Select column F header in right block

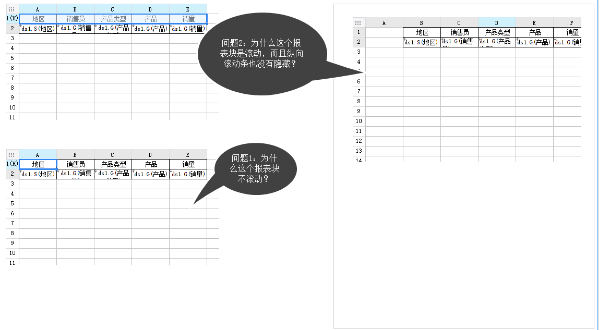coord(567,23)
